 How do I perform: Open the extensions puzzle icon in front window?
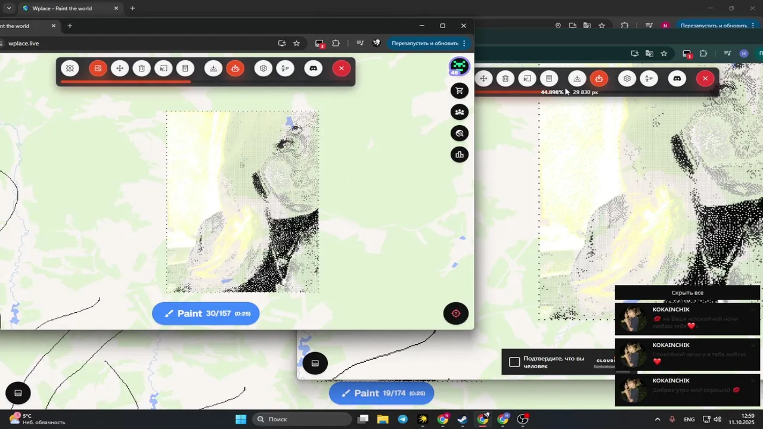tap(336, 43)
